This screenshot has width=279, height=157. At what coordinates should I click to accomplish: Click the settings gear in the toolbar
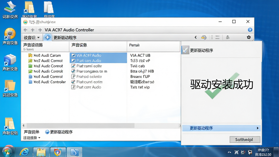point(248,37)
